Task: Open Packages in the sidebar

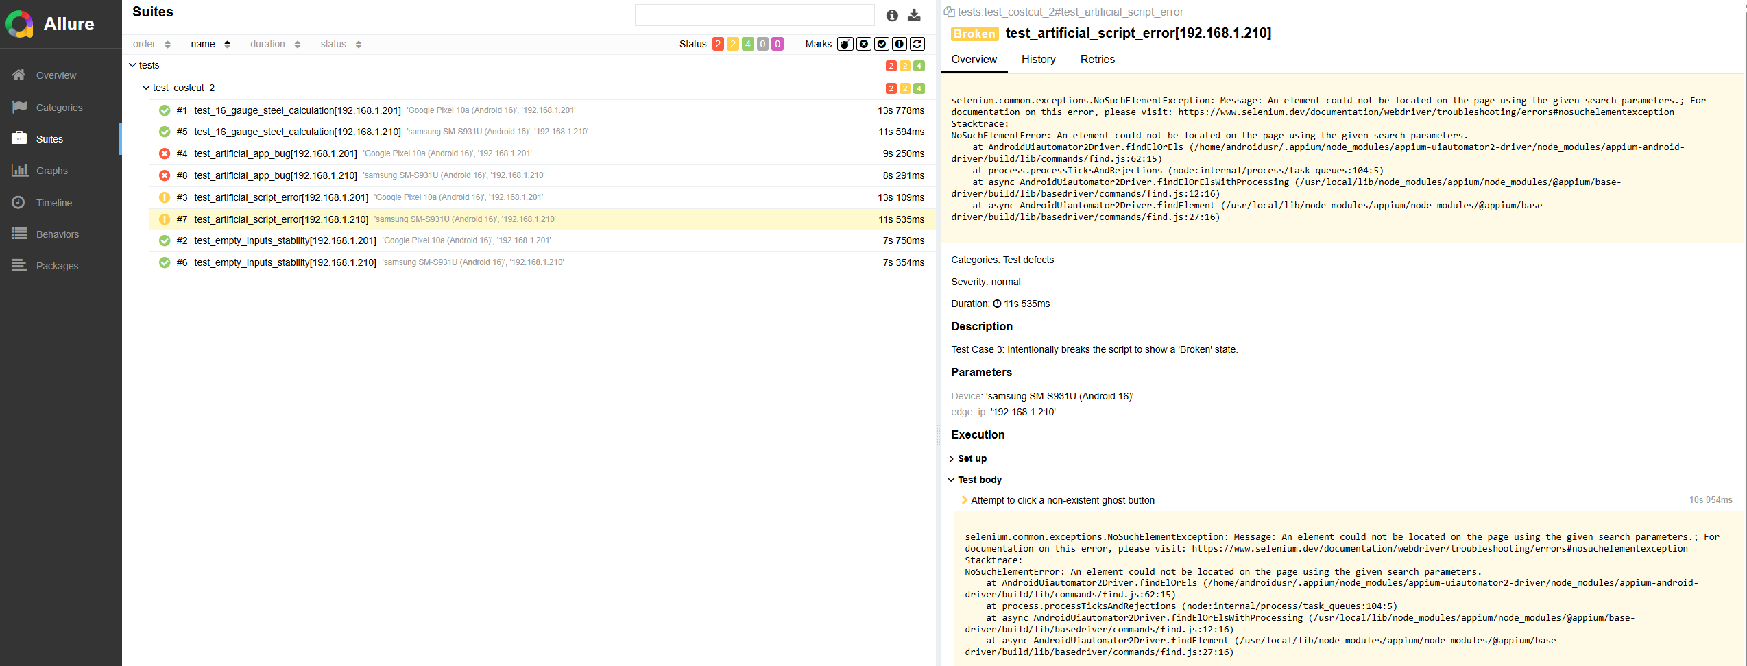Action: 58,266
